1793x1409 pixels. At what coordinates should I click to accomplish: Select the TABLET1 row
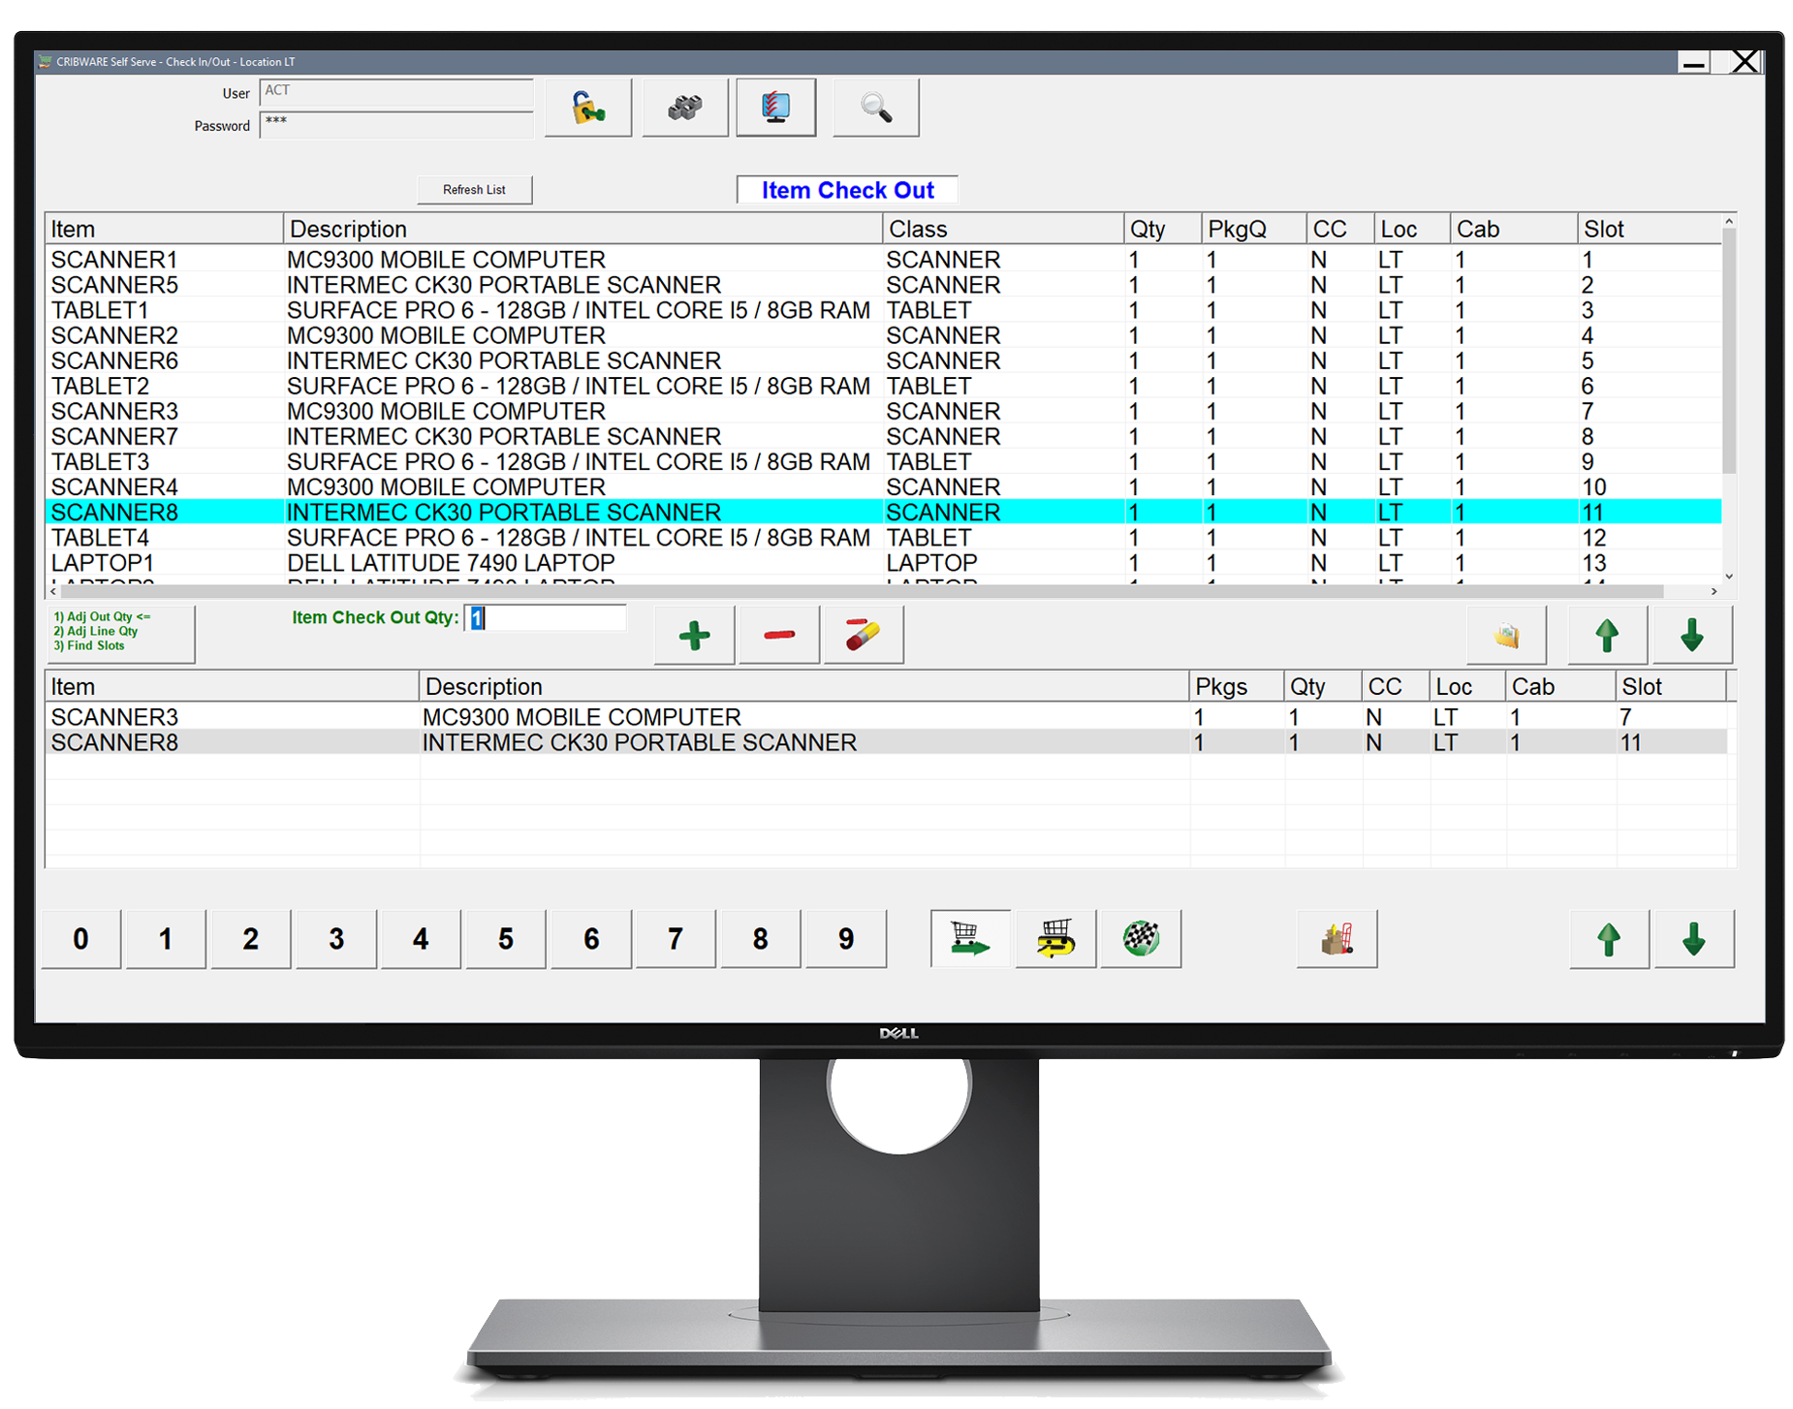[883, 310]
